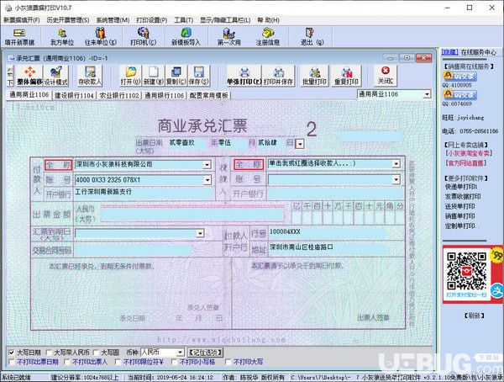Click the 整体偏移 offset tool

(x=29, y=76)
